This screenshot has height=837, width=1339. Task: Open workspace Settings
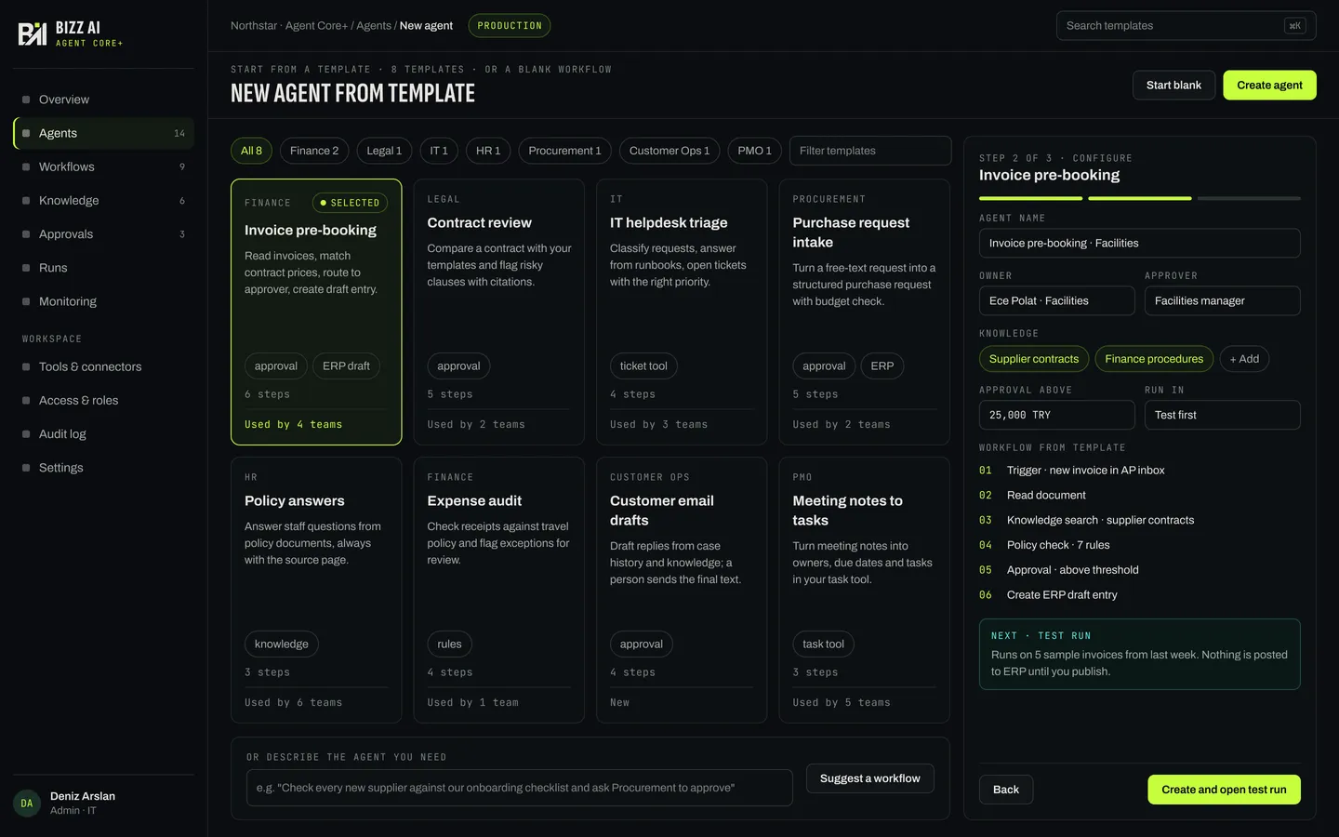point(103,468)
